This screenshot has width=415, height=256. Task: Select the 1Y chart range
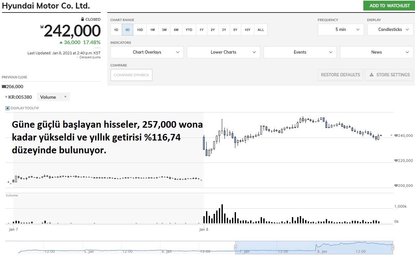point(201,30)
